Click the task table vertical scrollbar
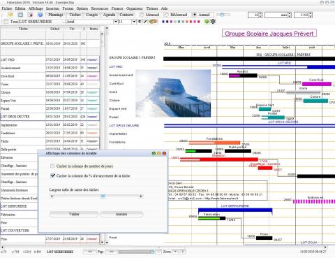 click(x=102, y=138)
